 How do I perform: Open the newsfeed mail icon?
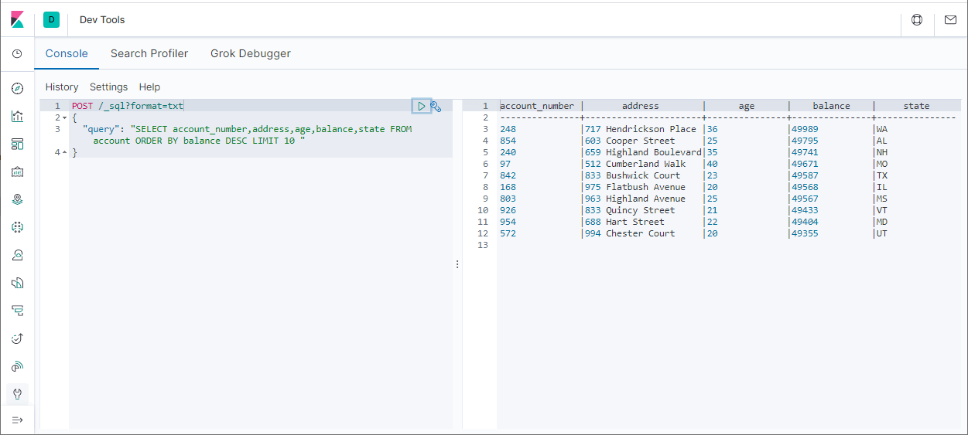coord(950,20)
